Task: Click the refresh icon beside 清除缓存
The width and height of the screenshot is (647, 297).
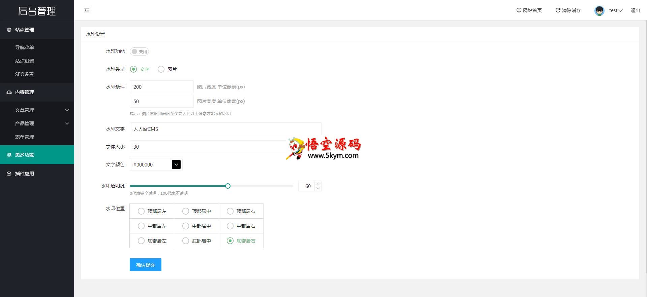Action: point(558,10)
